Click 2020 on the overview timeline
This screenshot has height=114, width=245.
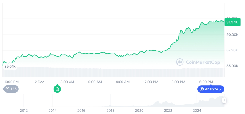click(139, 111)
